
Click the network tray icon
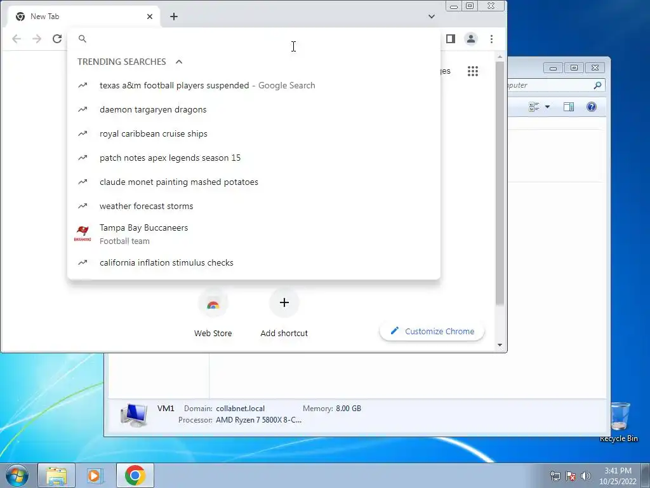pyautogui.click(x=555, y=476)
